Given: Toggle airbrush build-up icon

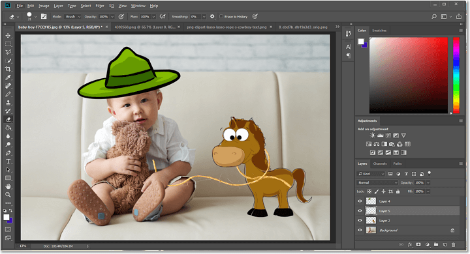Looking at the screenshot, I should tap(163, 16).
